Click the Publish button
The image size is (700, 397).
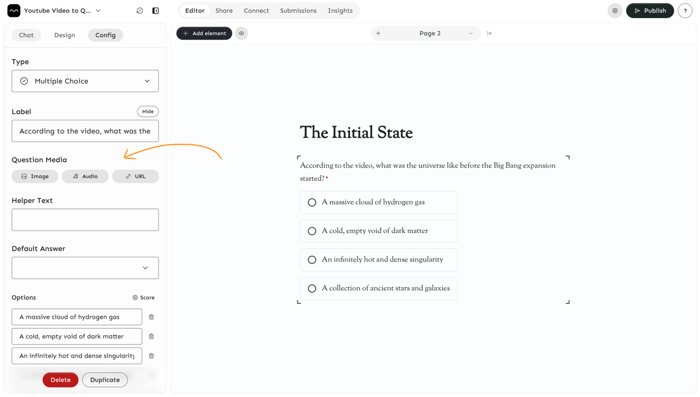pyautogui.click(x=650, y=11)
